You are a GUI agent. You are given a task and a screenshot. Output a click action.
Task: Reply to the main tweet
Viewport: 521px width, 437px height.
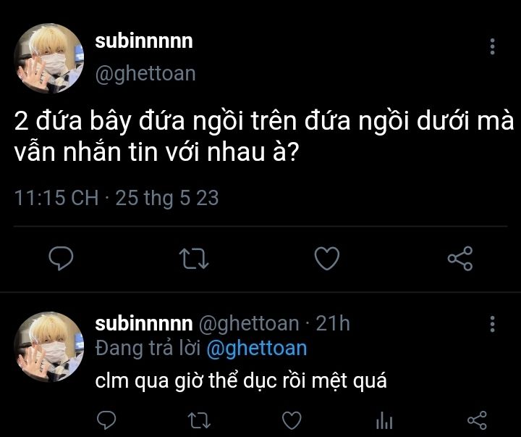coord(61,257)
